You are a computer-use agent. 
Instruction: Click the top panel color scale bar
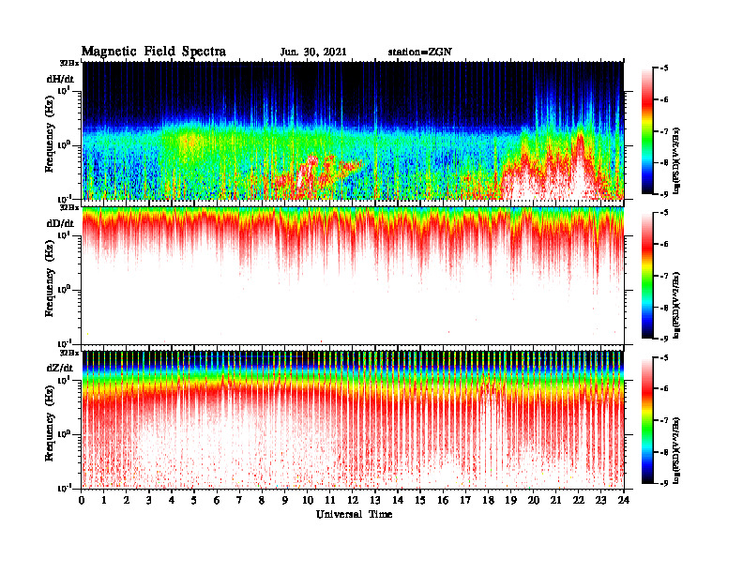click(x=647, y=131)
